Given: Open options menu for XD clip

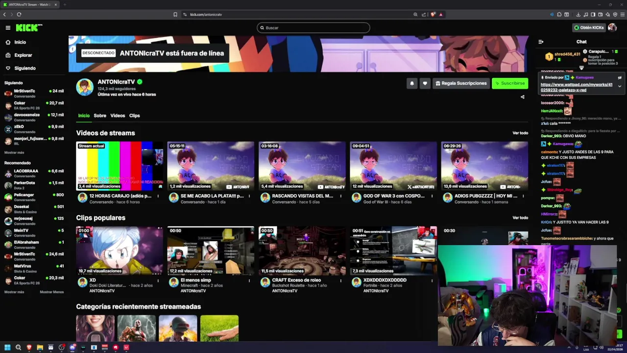Looking at the screenshot, I should tap(158, 281).
